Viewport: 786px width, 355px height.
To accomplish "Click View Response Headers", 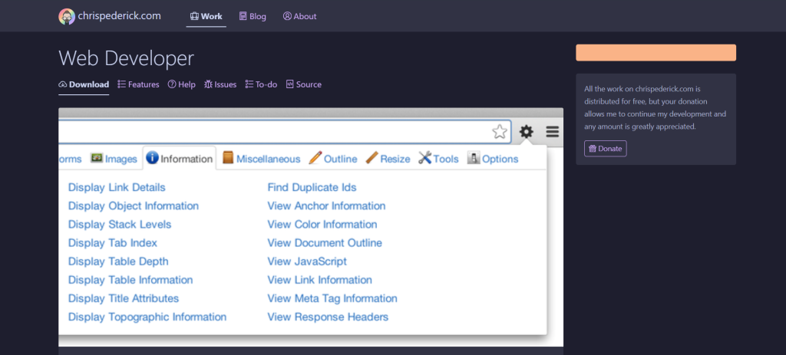I will click(328, 317).
